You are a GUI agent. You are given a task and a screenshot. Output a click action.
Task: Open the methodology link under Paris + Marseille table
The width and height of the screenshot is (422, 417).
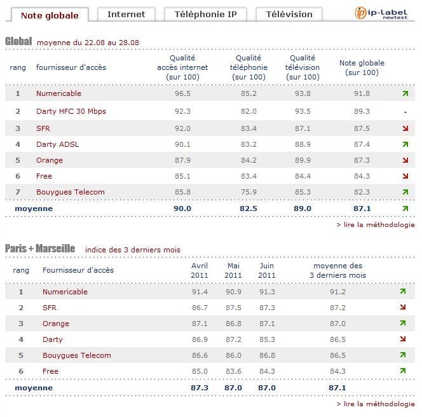375,404
